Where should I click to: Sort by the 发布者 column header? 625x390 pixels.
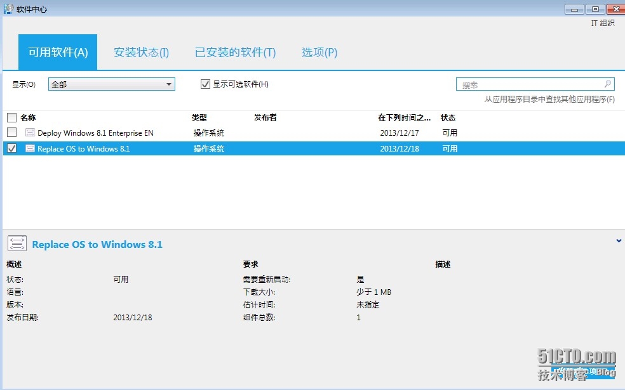[x=265, y=117]
